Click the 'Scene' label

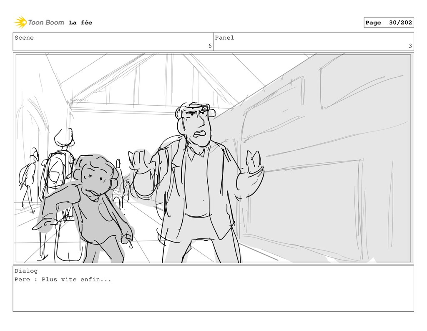tap(24, 38)
